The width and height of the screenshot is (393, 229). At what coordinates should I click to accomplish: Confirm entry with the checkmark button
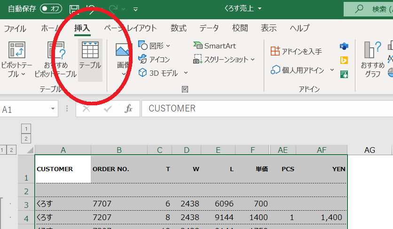(x=108, y=109)
